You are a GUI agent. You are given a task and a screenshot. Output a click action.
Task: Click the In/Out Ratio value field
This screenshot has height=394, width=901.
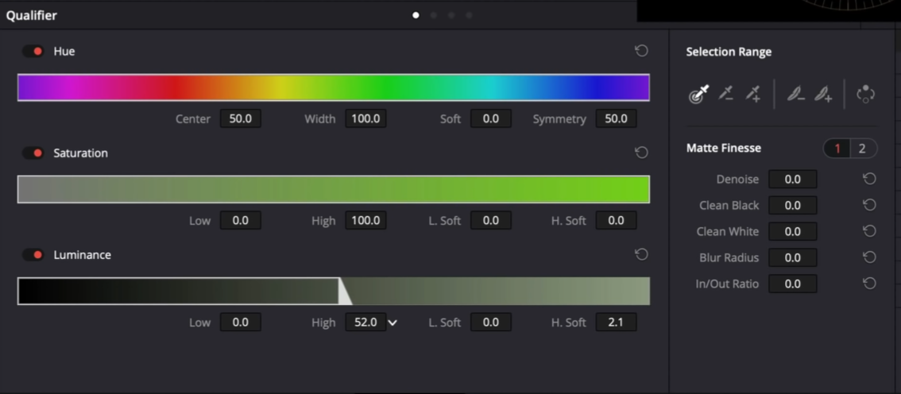pos(792,284)
